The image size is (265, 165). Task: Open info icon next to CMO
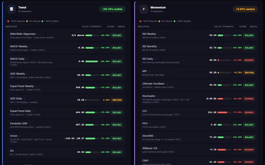(151, 161)
